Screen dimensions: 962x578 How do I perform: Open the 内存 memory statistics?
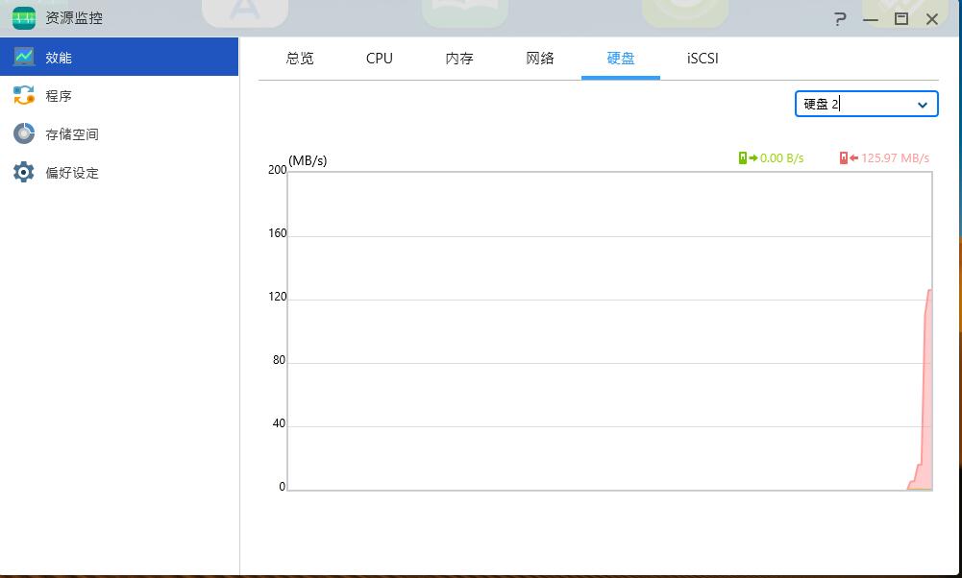click(x=459, y=59)
